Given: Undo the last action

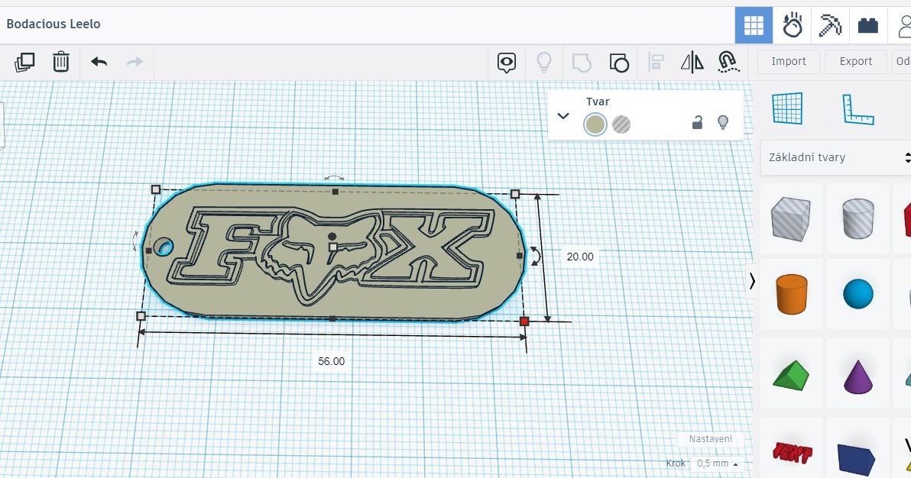Looking at the screenshot, I should pyautogui.click(x=99, y=62).
